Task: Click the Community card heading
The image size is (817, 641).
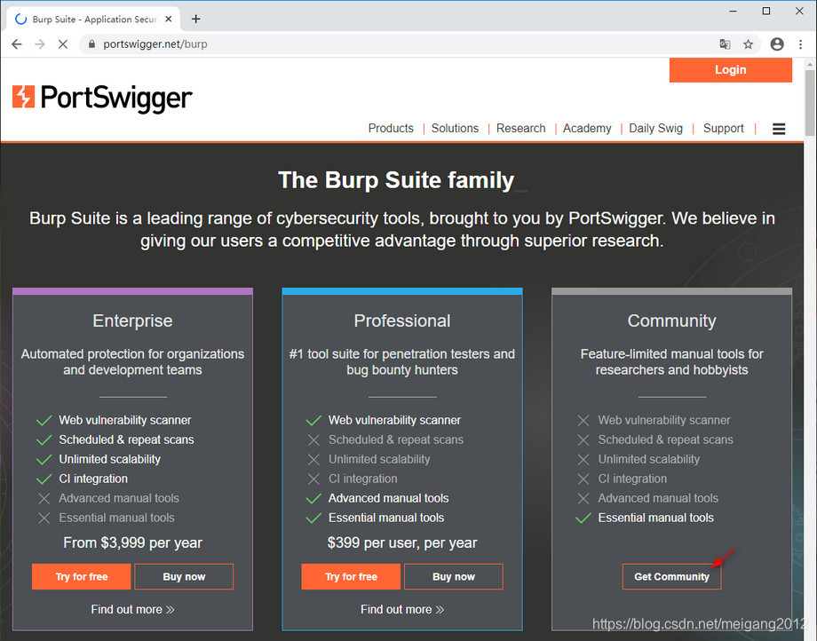Action: click(671, 320)
